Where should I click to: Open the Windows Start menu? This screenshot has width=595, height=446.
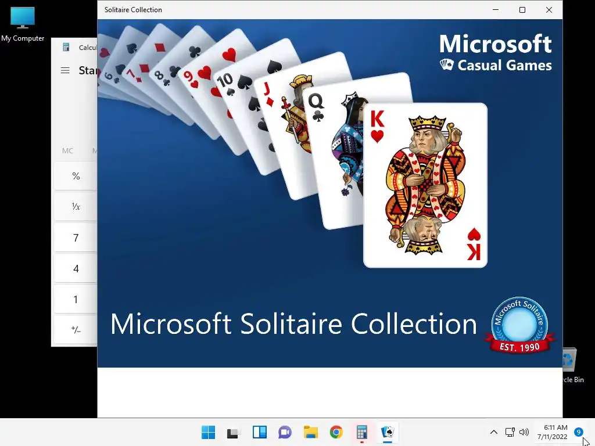point(208,432)
